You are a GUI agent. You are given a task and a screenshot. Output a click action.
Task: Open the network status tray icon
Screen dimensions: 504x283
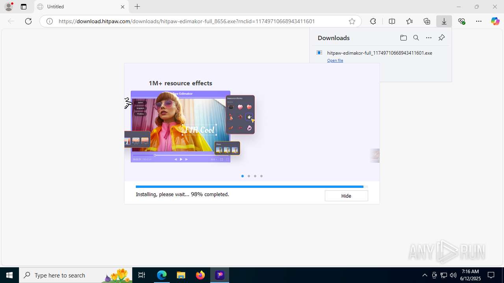[444, 275]
